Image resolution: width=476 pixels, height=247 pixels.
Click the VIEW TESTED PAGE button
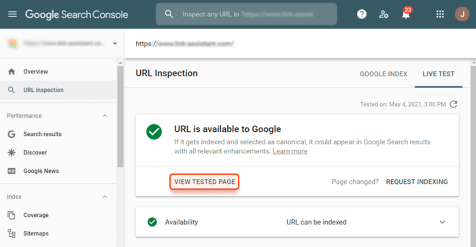pos(204,182)
